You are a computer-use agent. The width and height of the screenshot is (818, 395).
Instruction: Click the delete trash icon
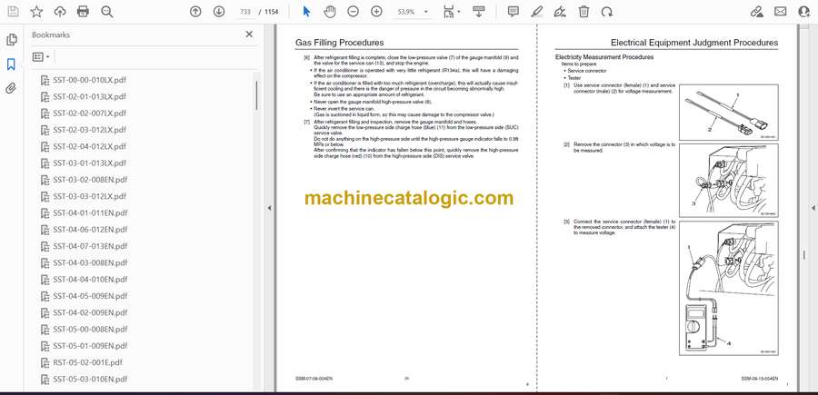584,12
